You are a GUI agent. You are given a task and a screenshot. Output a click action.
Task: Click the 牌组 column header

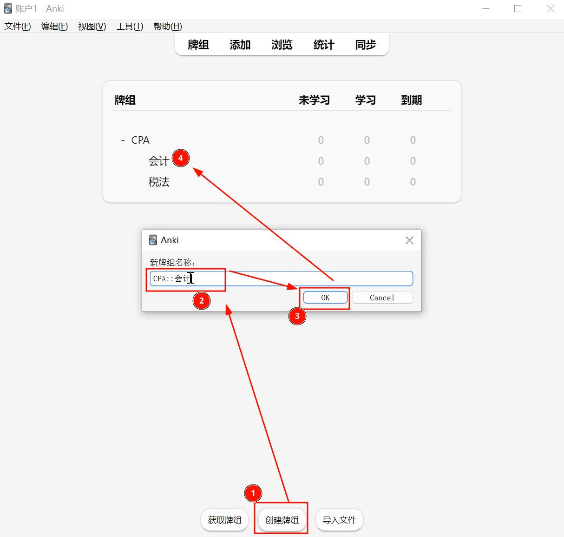pyautogui.click(x=125, y=100)
